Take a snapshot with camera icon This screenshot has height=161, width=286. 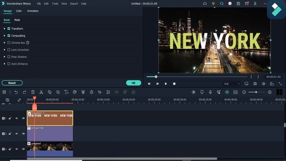tap(255, 84)
